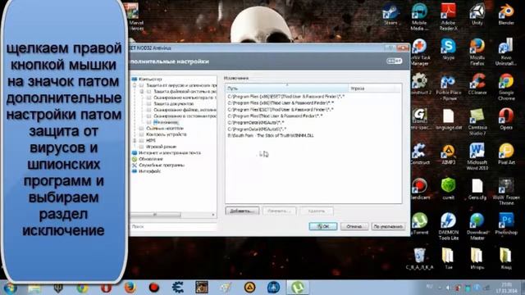This screenshot has width=525, height=295.
Task: Confirm settings with the OK button
Action: pos(322,226)
